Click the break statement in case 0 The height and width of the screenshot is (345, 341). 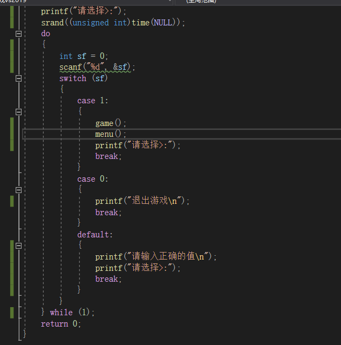[x=108, y=213]
